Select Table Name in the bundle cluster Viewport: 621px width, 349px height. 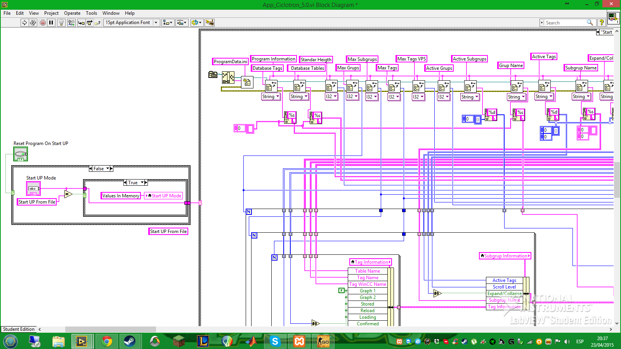[x=368, y=271]
